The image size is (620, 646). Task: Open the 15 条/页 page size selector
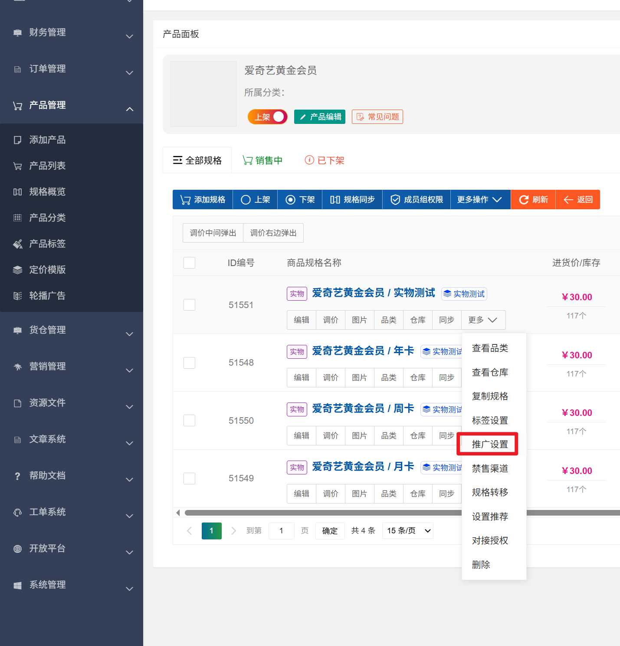(407, 531)
